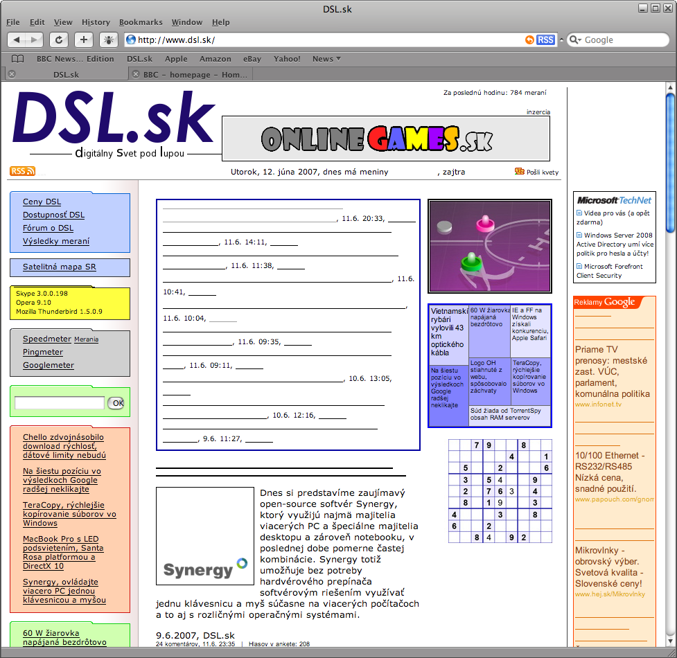
Task: Submit sidebar search with OK button
Action: pos(116,403)
